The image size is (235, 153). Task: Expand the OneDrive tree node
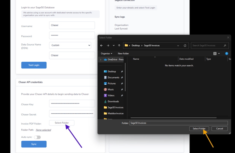click(101, 60)
